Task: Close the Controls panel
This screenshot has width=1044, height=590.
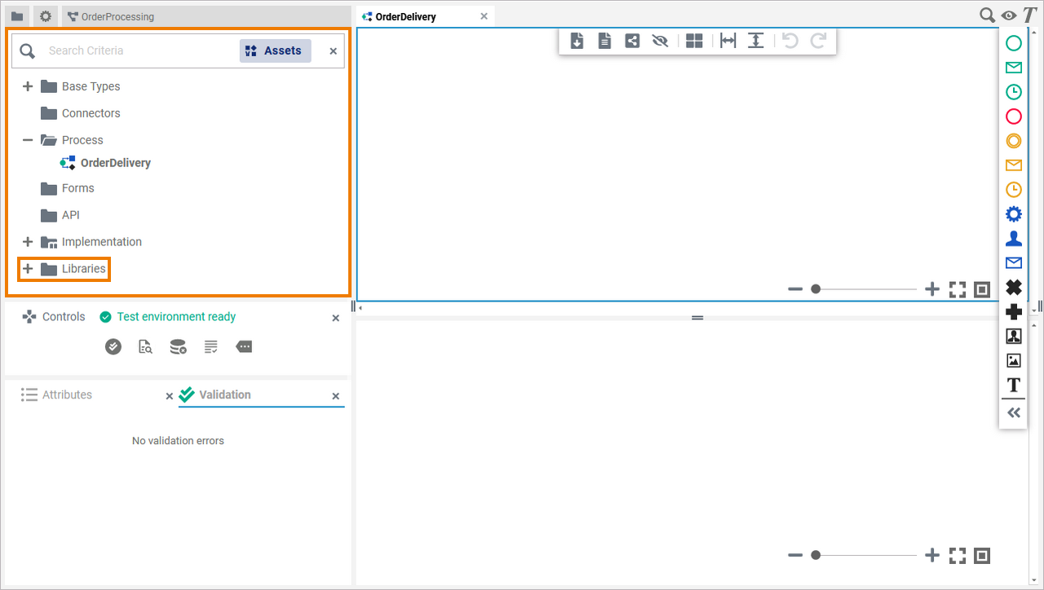Action: pyautogui.click(x=335, y=318)
